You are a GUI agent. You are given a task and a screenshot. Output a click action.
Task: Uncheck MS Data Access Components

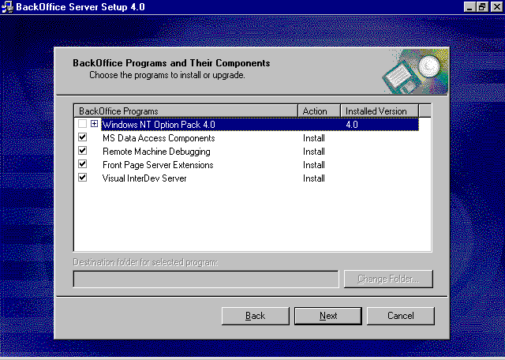[83, 138]
